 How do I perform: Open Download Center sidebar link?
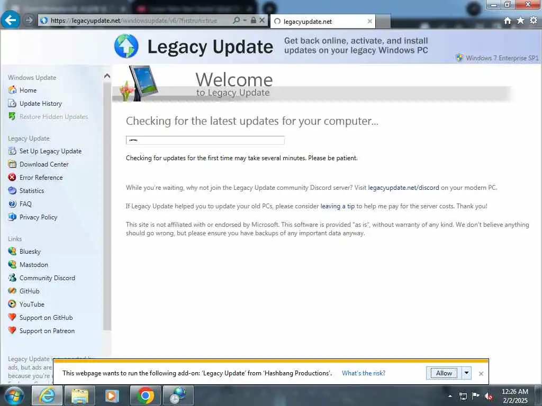pos(44,164)
